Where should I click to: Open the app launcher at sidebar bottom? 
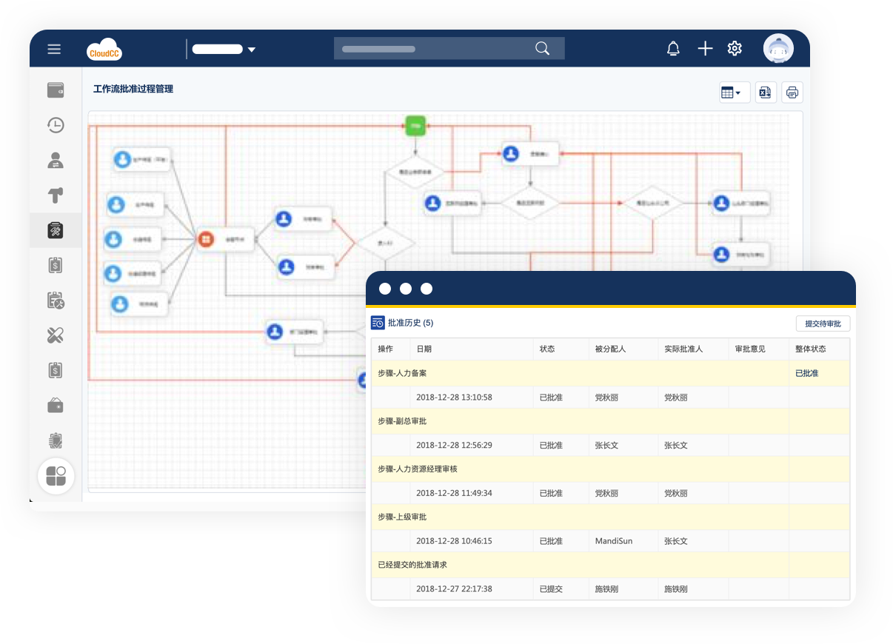[56, 476]
